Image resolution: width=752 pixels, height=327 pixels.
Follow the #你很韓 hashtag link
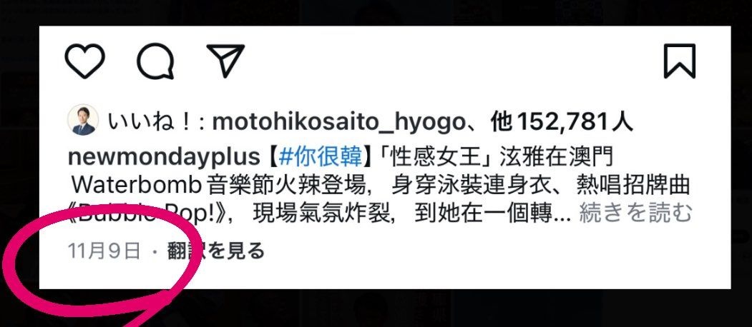click(321, 157)
